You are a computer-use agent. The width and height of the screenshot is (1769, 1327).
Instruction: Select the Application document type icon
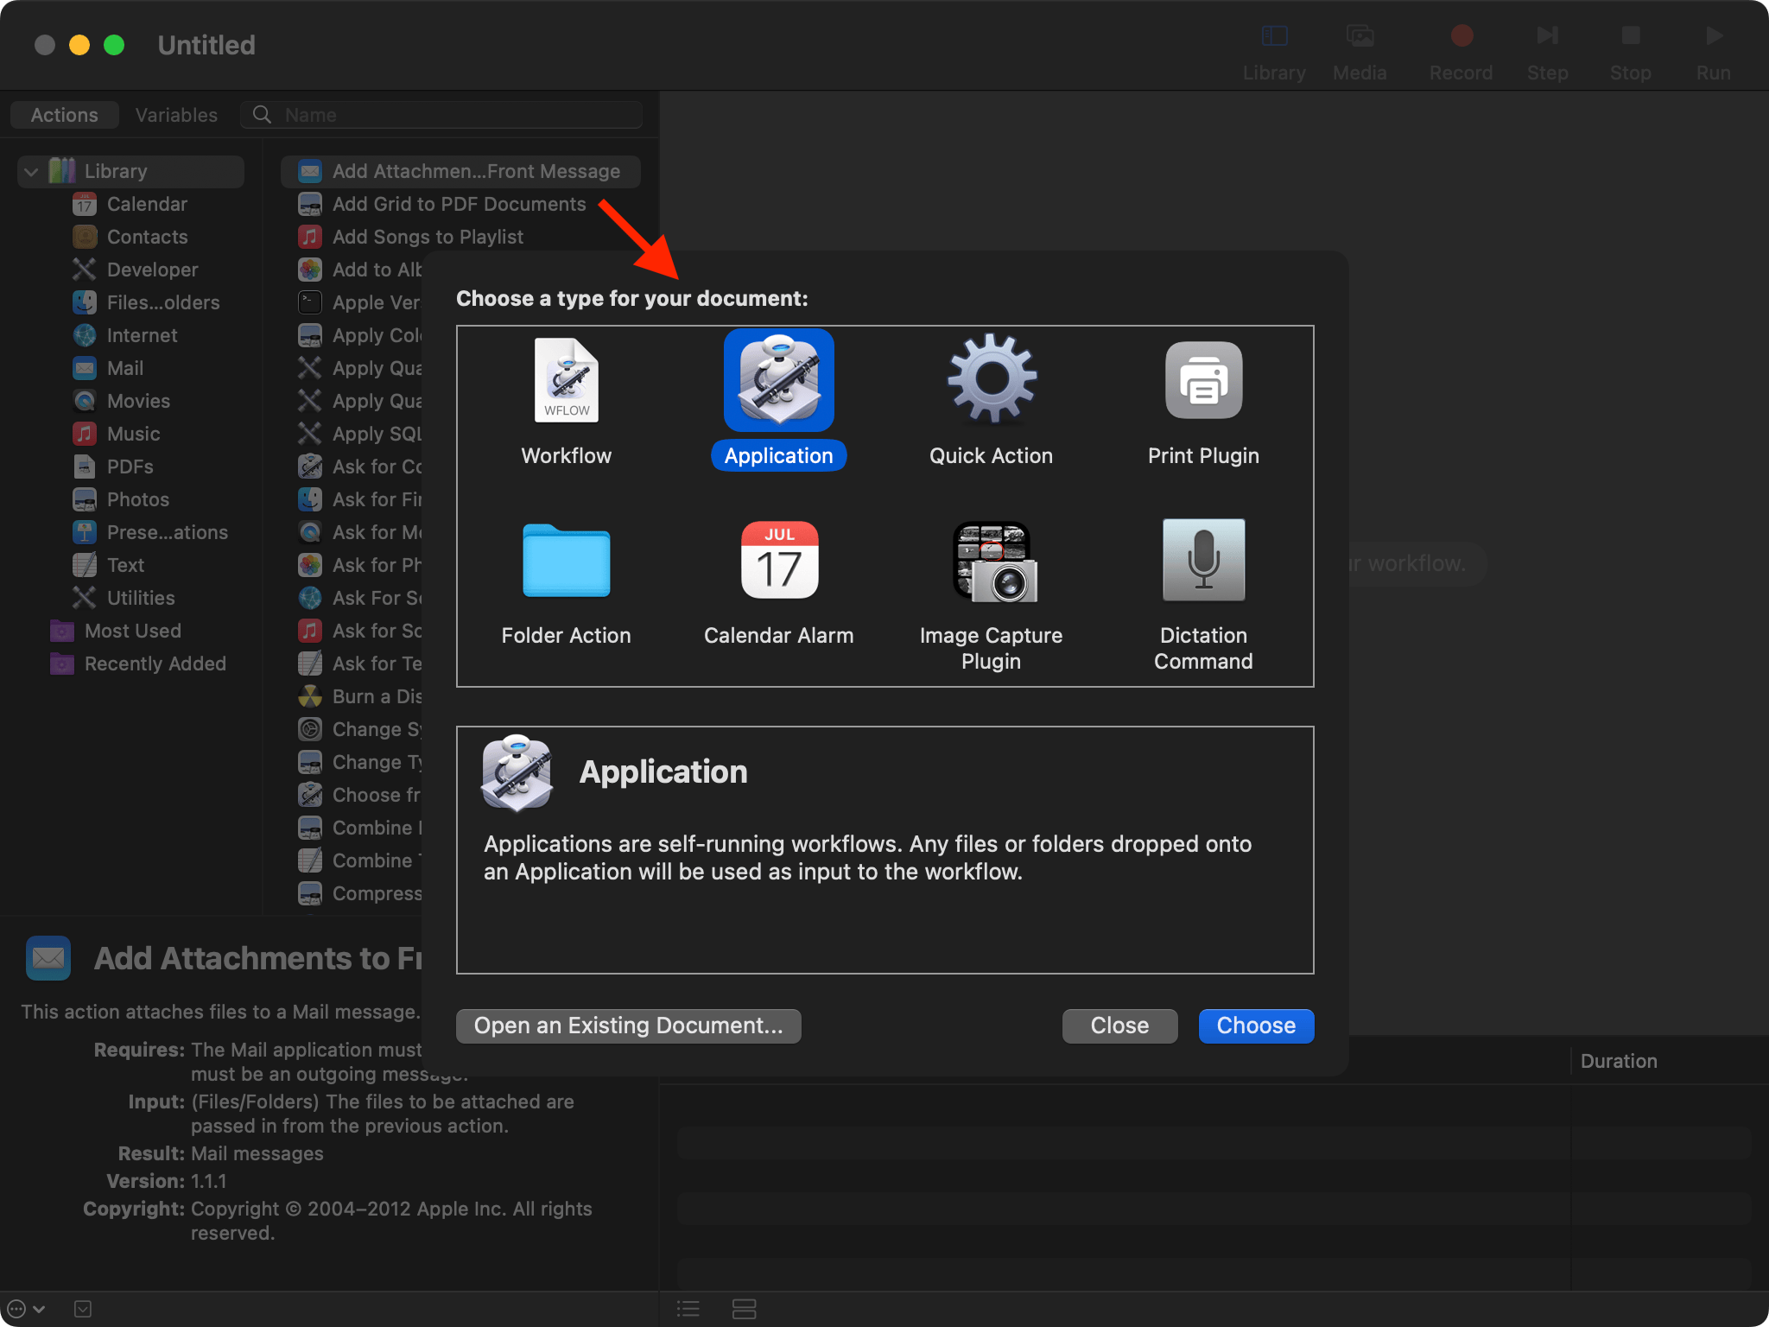click(x=779, y=380)
